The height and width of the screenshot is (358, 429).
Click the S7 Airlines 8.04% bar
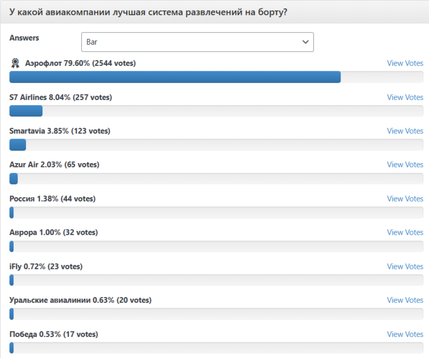point(216,111)
